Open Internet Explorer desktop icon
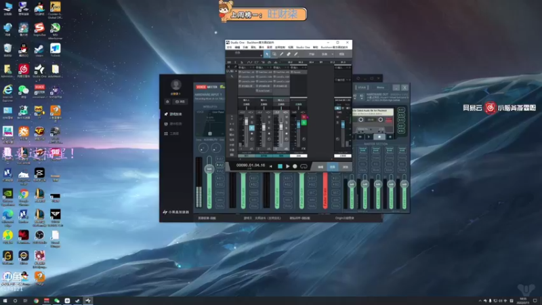Screen dimensions: 542x305 (7, 93)
